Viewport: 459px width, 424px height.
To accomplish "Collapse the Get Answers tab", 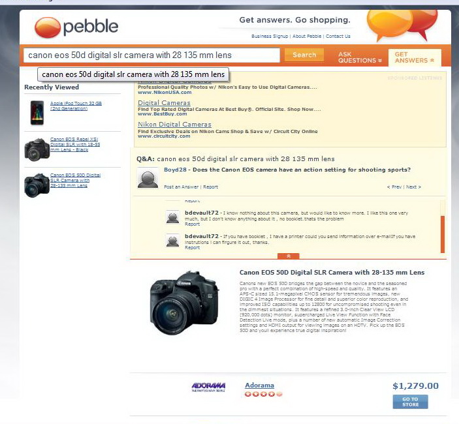I will pyautogui.click(x=415, y=57).
